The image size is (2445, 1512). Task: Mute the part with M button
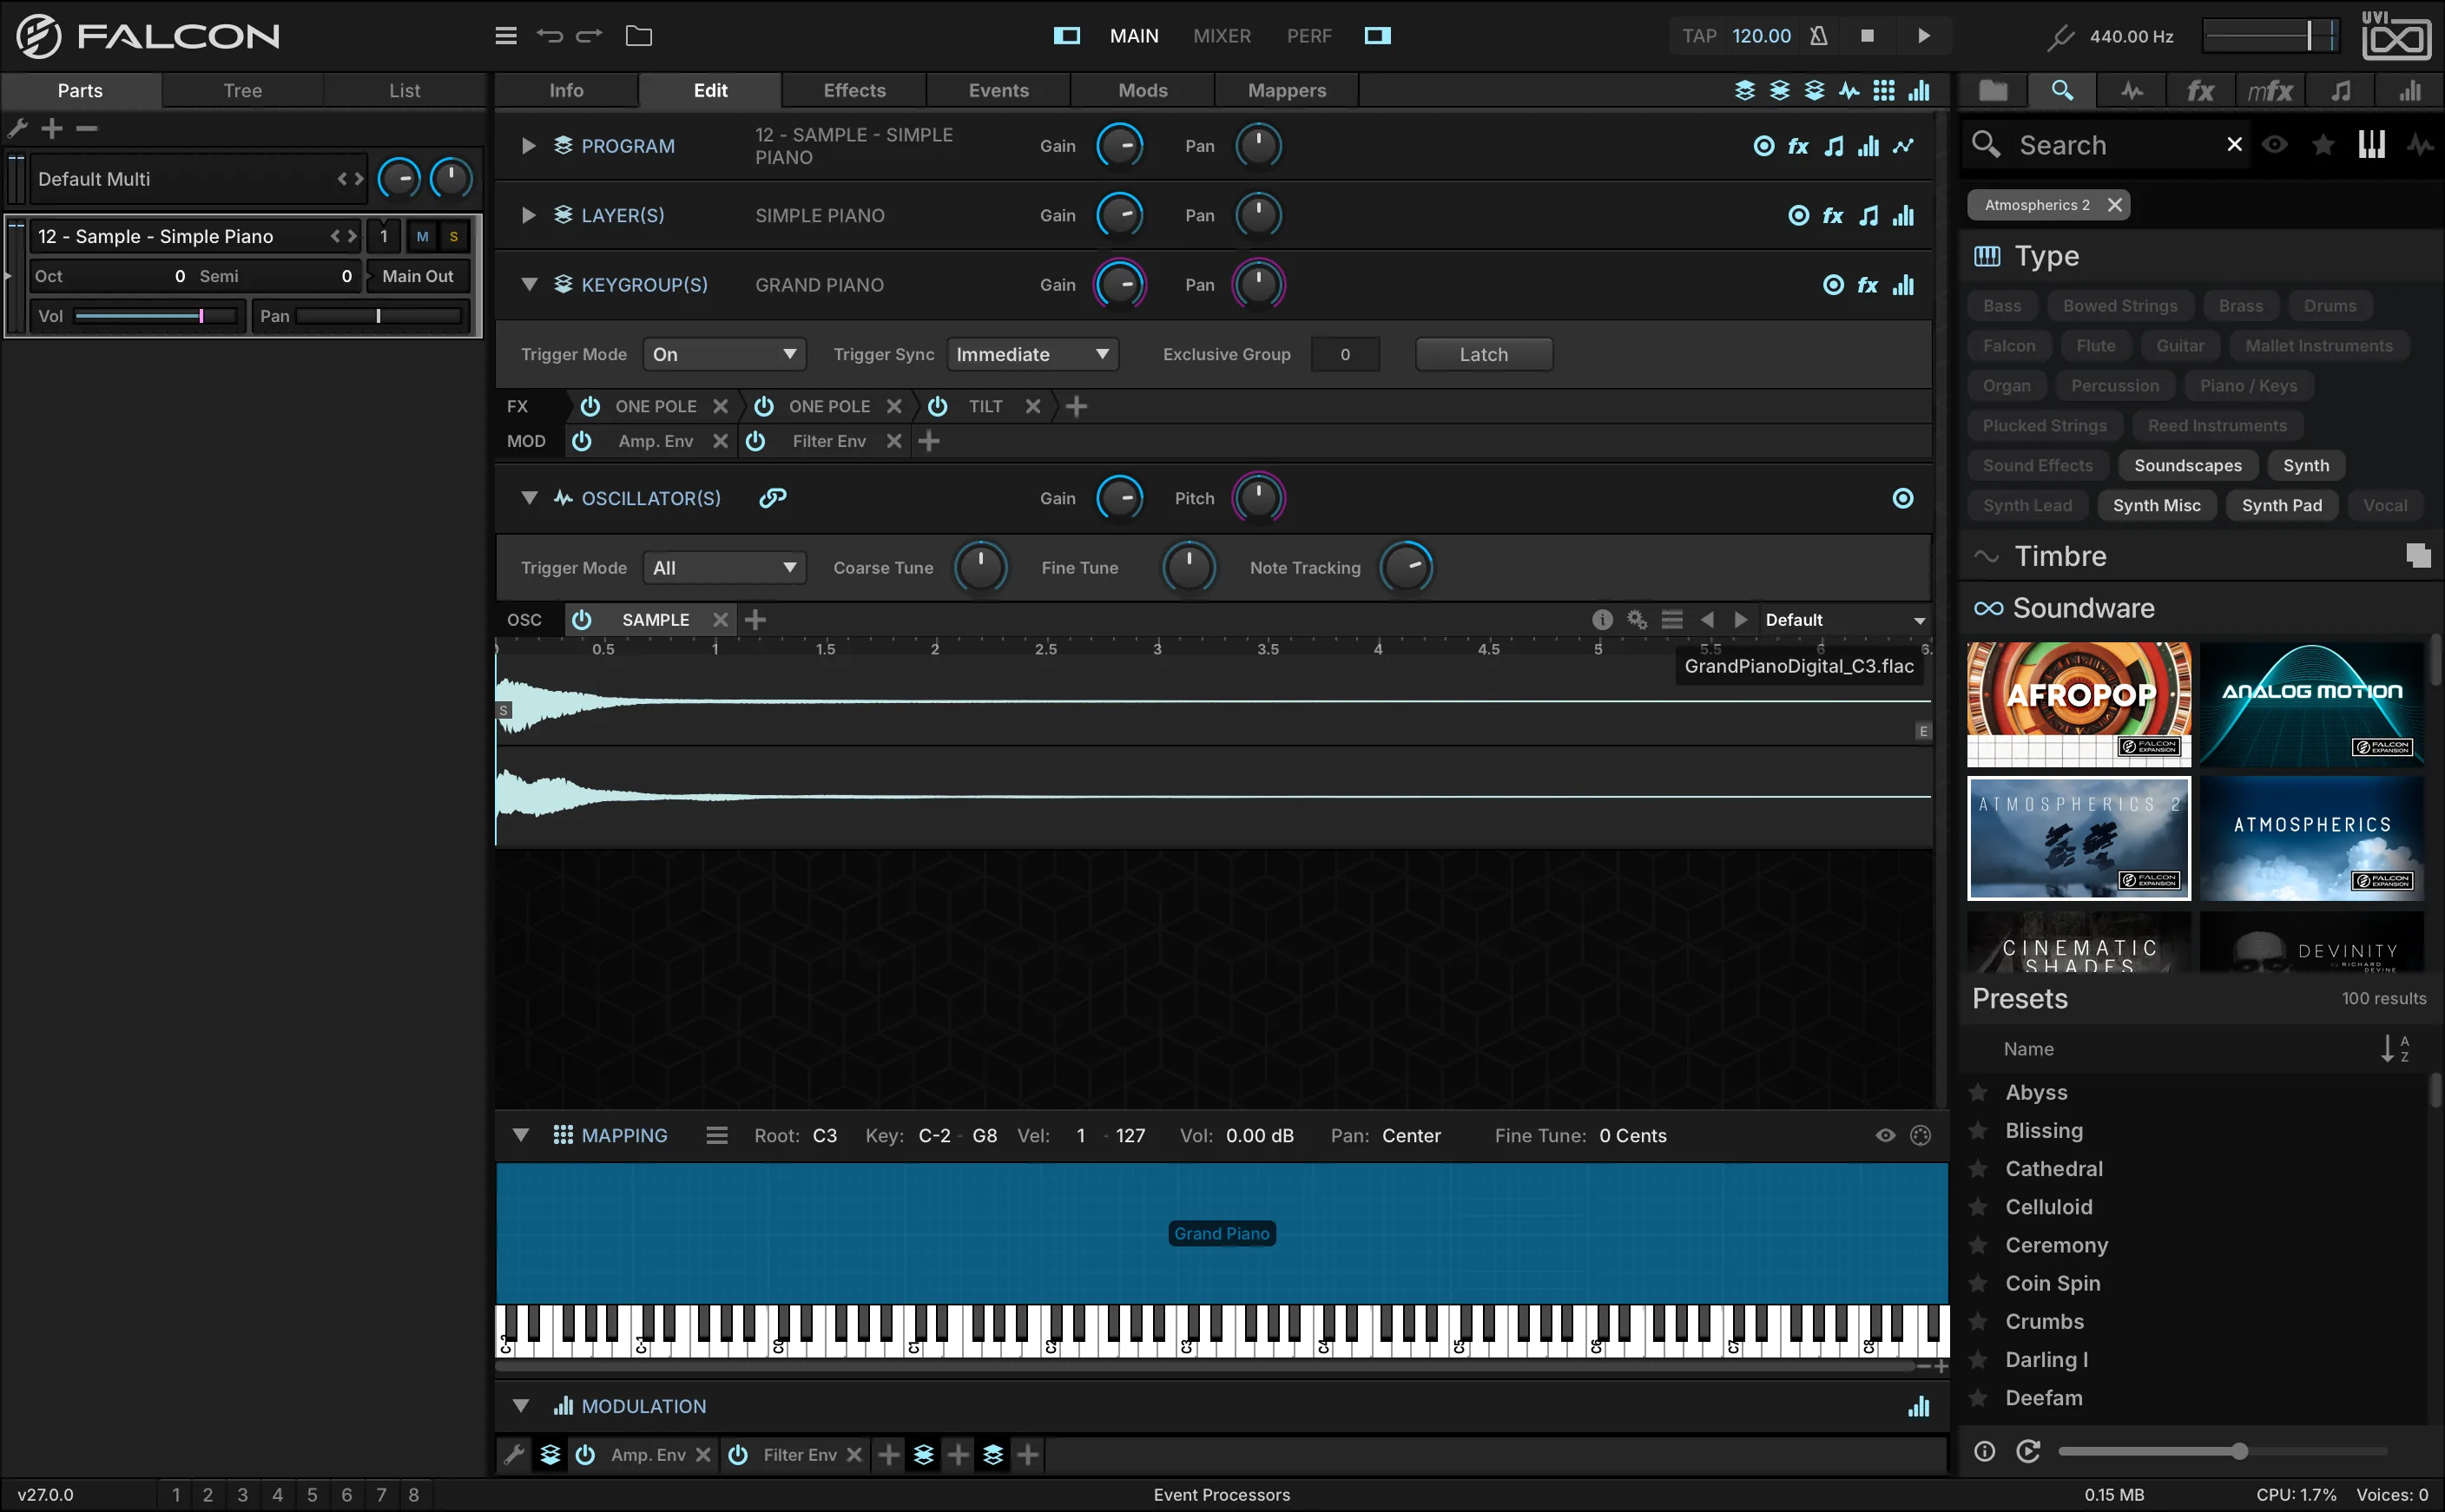coord(423,237)
